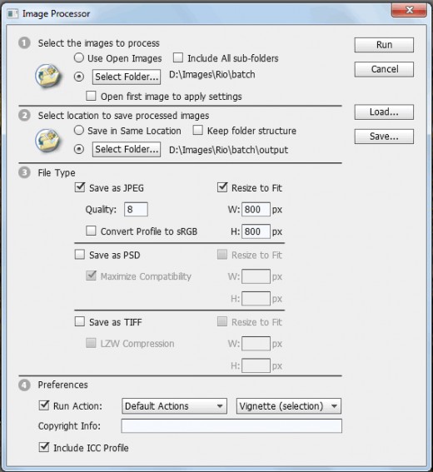Click the "Select the images to process" heading
Viewport: 433px width, 472px height.
[x=99, y=43]
